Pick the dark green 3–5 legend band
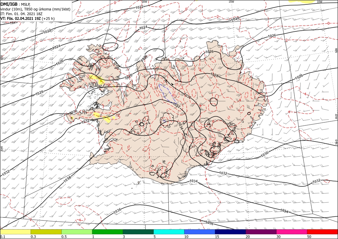 point(138,232)
